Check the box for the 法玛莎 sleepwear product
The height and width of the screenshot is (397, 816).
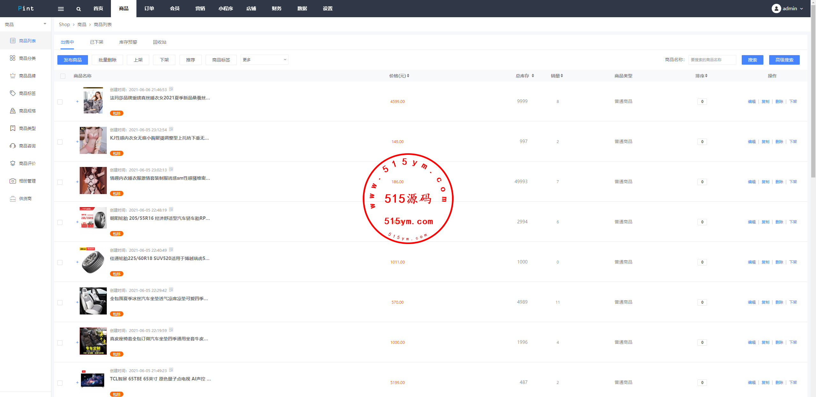[x=60, y=102]
